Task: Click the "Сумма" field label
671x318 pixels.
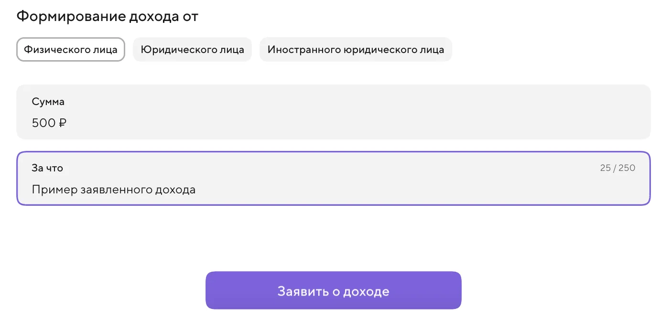Action: pos(48,102)
